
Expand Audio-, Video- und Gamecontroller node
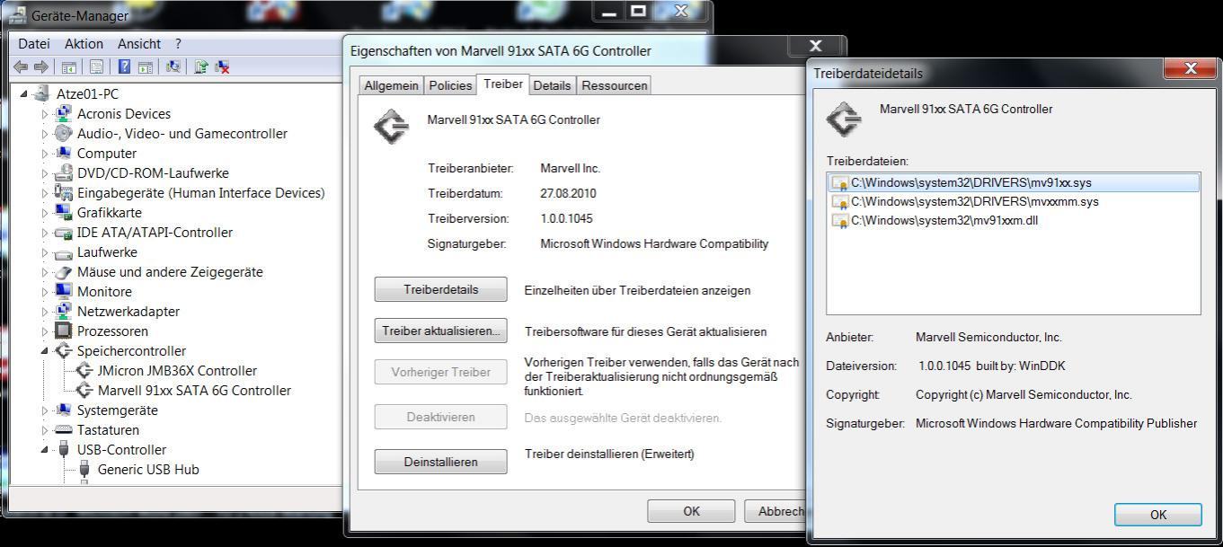point(45,134)
